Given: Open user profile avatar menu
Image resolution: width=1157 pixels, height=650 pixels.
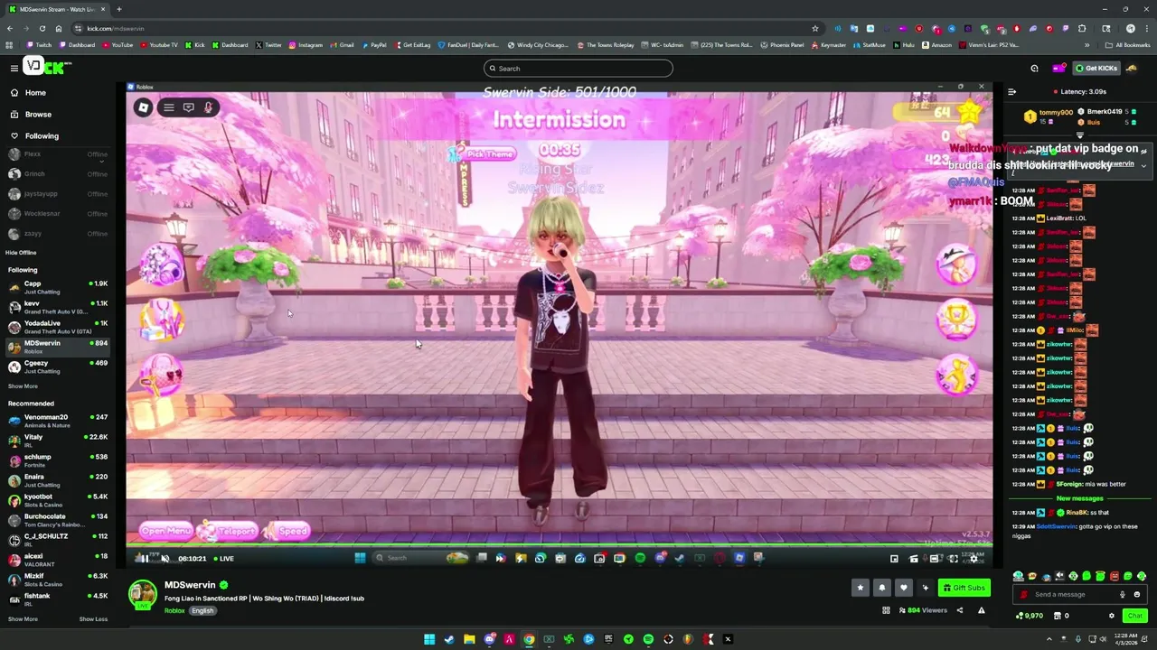Looking at the screenshot, I should [x=1132, y=68].
